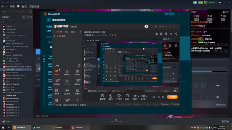Click the orange go-live button
The image size is (232, 130).
point(172,97)
